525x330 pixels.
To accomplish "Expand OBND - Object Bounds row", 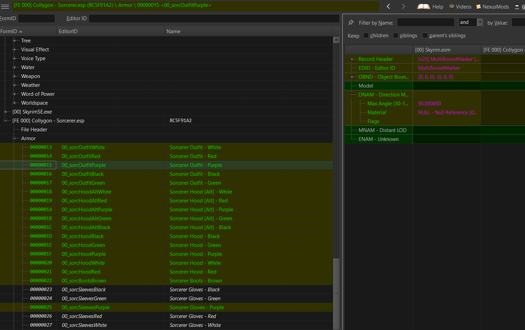I will [x=352, y=77].
